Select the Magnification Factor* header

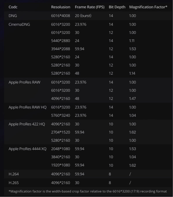point(148,7)
